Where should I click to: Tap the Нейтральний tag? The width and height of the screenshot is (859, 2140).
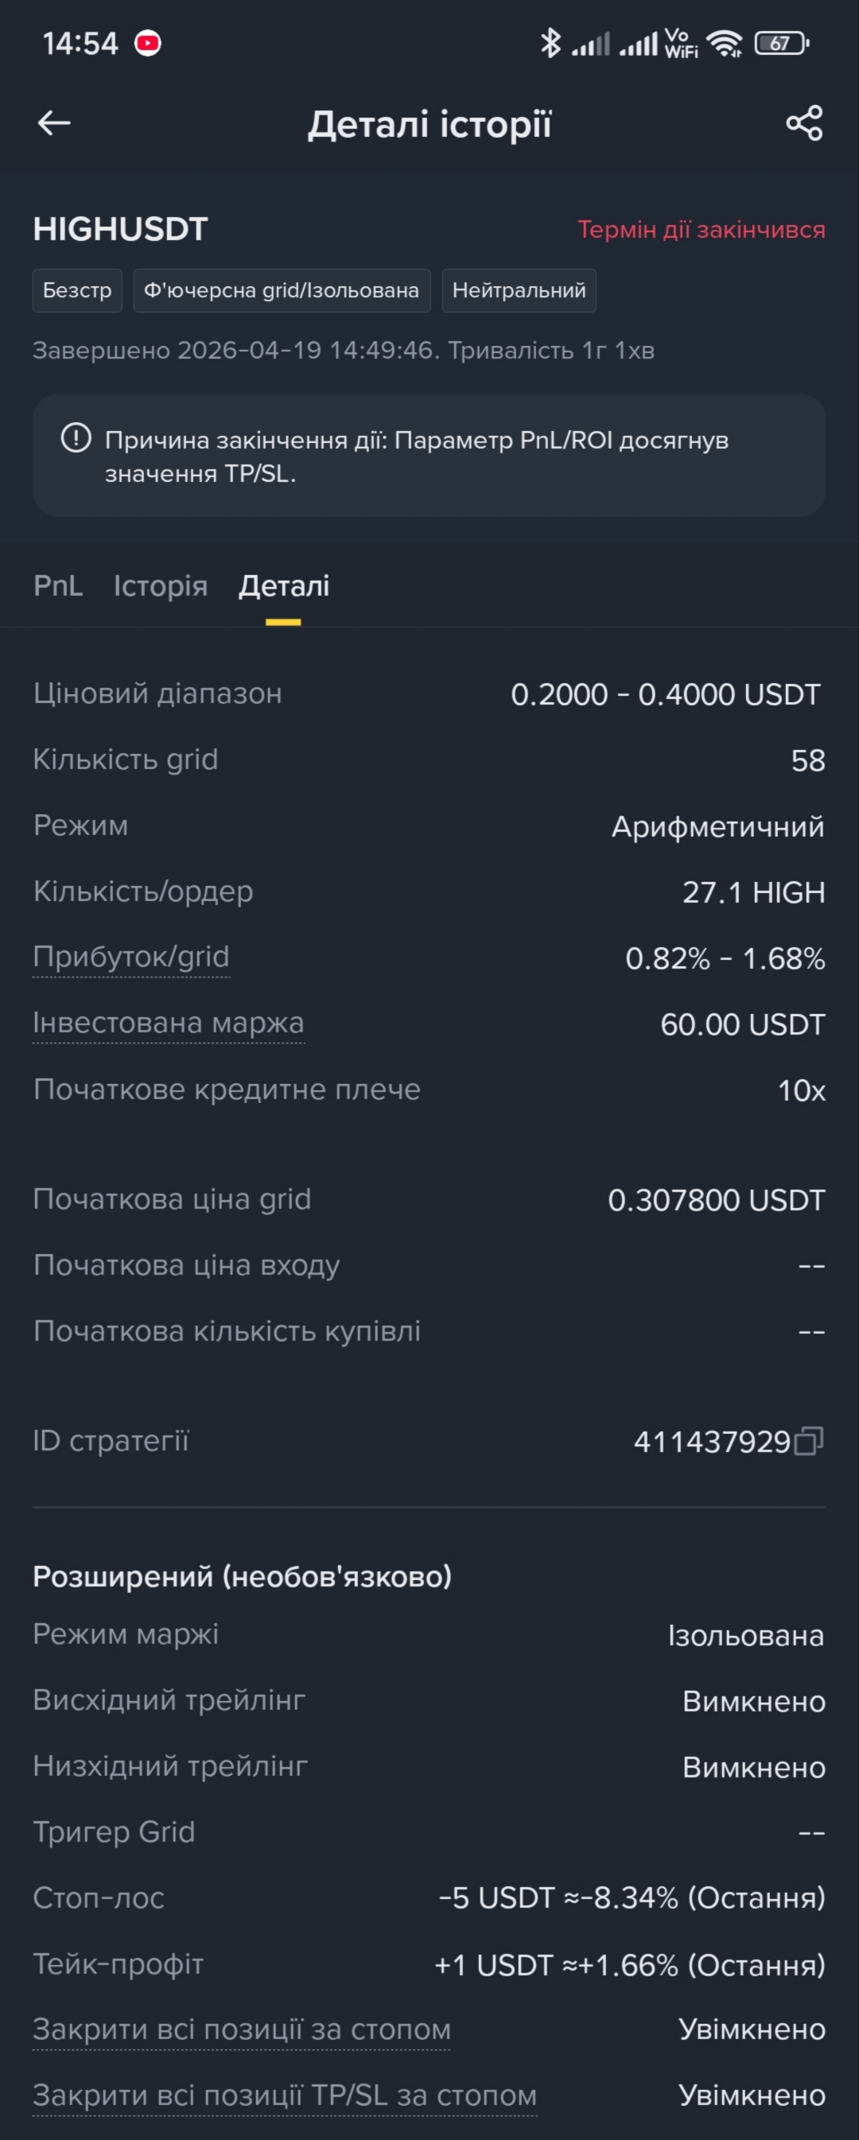click(519, 291)
